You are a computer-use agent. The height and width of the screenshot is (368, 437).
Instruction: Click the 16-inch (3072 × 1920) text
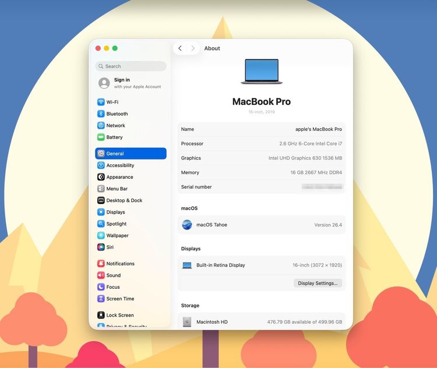[317, 265]
